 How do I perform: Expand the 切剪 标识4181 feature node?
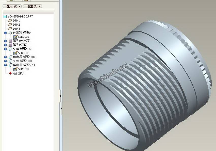5,61
